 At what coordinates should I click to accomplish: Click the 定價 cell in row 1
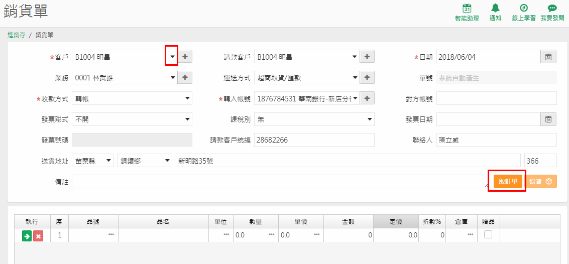[396, 235]
